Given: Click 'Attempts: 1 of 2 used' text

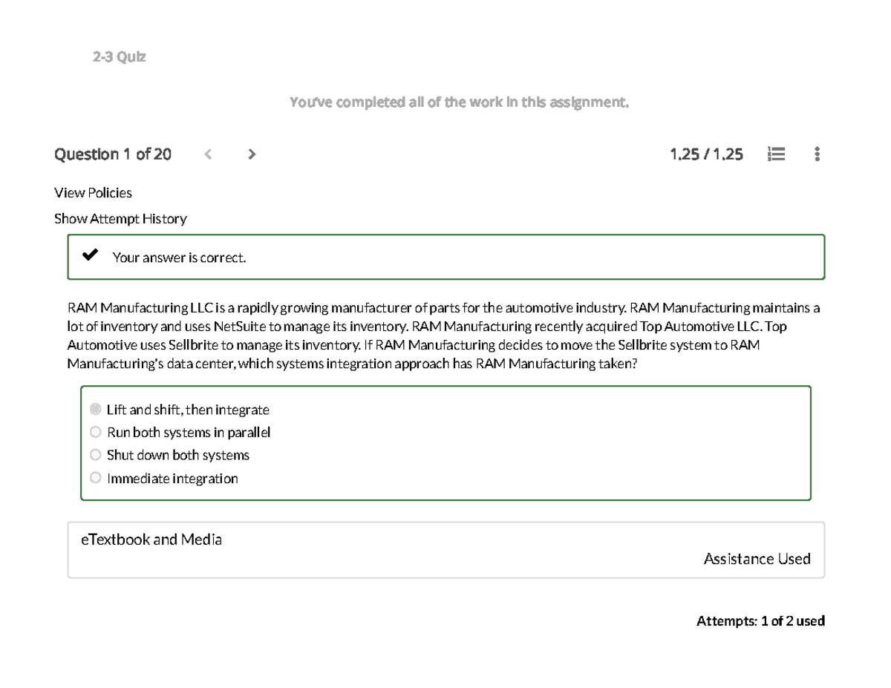Looking at the screenshot, I should (x=760, y=621).
